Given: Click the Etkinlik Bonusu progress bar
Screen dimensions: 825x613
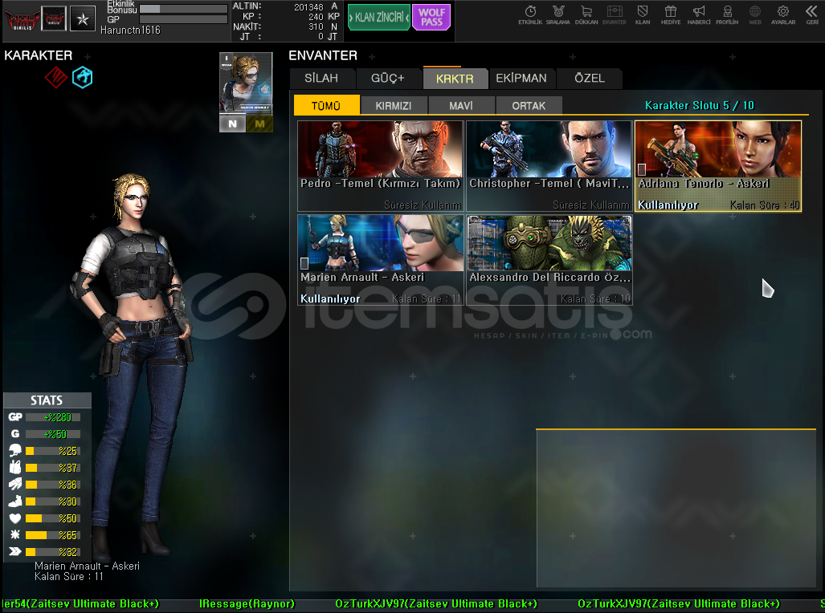Looking at the screenshot, I should [183, 9].
